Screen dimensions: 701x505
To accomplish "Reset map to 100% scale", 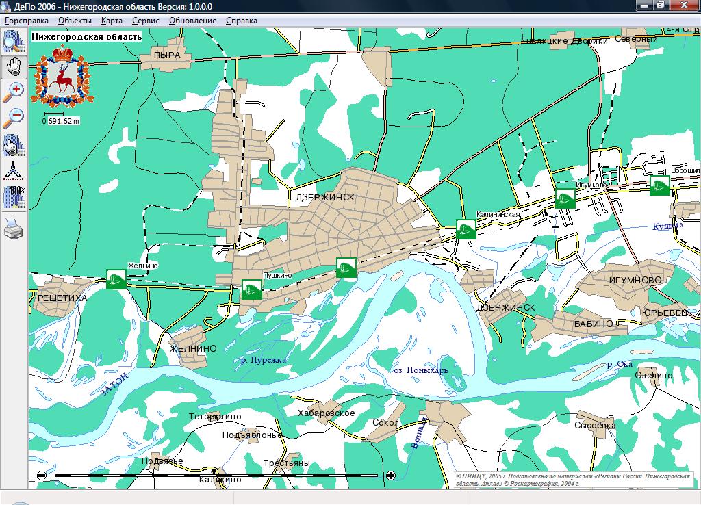I will point(14,196).
